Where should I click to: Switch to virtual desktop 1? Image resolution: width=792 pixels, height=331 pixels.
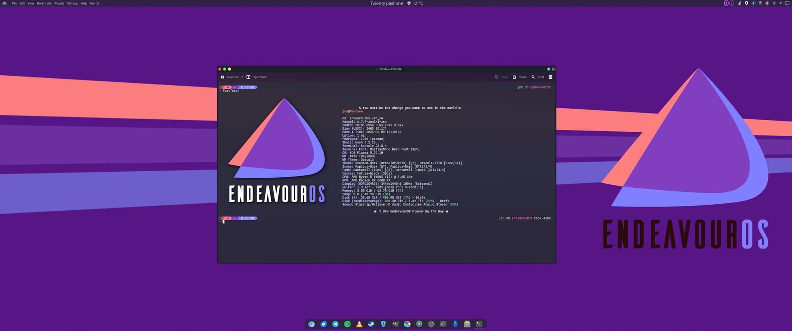(726, 3)
